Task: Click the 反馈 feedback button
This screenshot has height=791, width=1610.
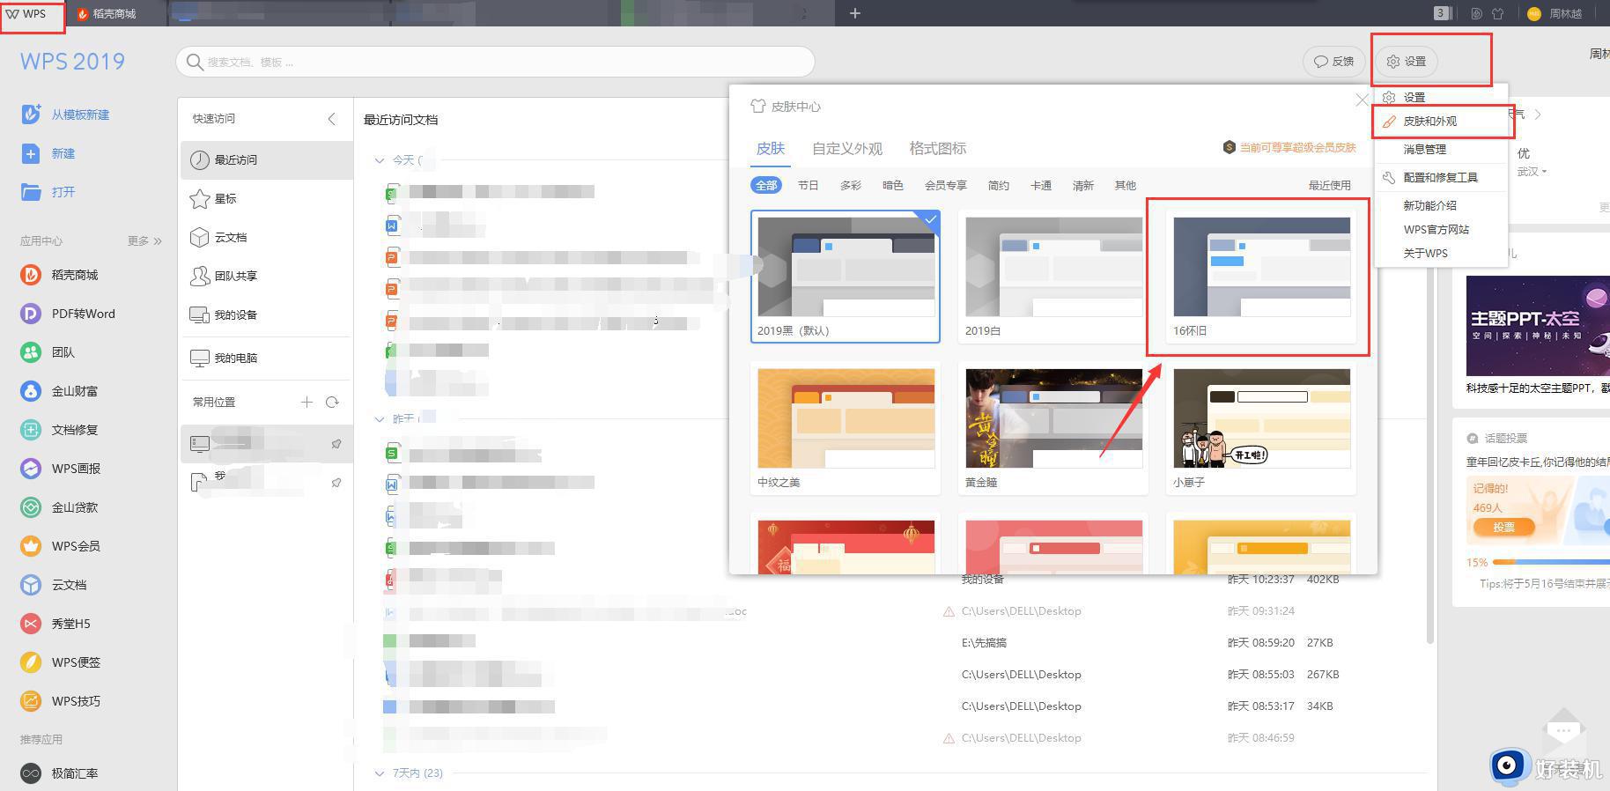Action: click(1333, 61)
